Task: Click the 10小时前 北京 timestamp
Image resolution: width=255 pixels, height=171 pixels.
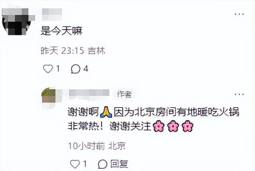Action: [x=97, y=145]
